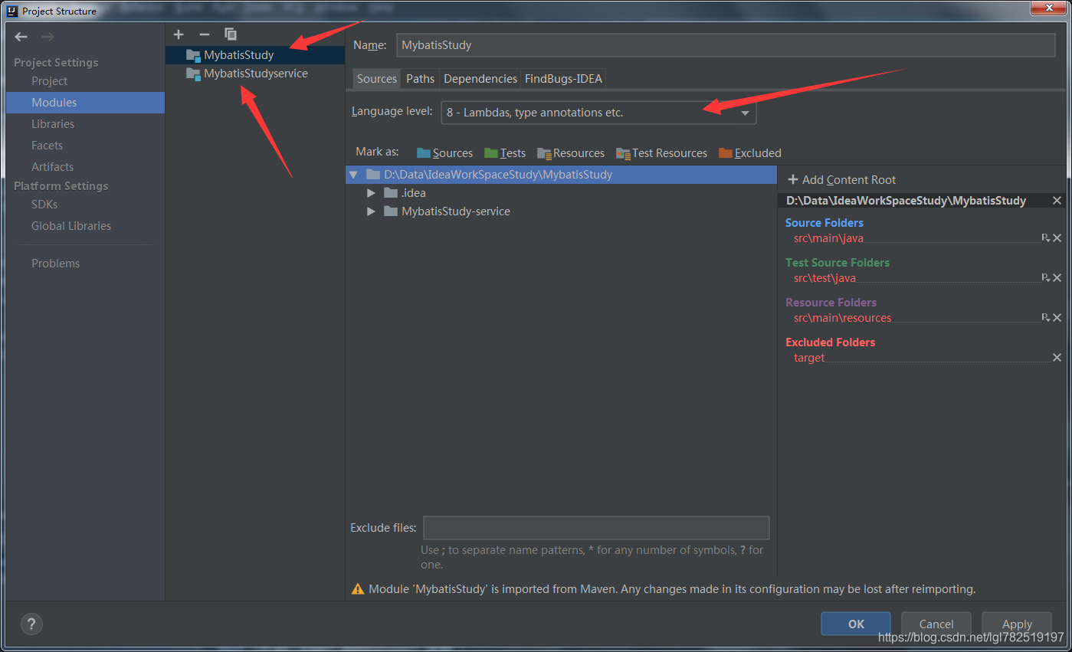Open the Language level dropdown

pos(744,112)
